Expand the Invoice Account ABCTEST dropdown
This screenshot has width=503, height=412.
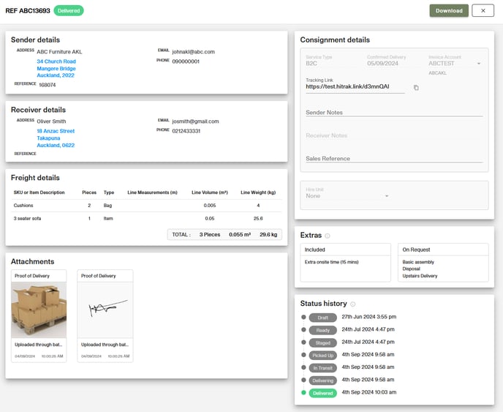(x=455, y=63)
